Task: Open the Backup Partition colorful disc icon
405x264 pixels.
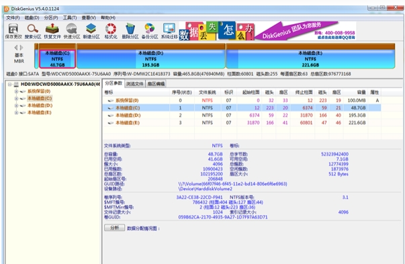Action: (150, 31)
